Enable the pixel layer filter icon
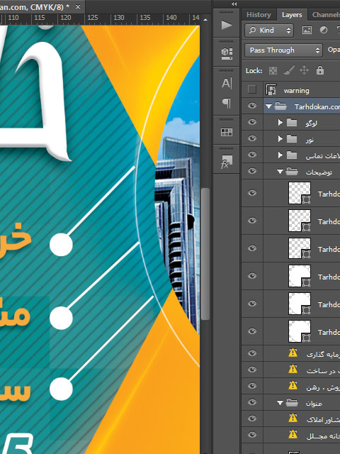The image size is (340, 454). click(x=307, y=30)
